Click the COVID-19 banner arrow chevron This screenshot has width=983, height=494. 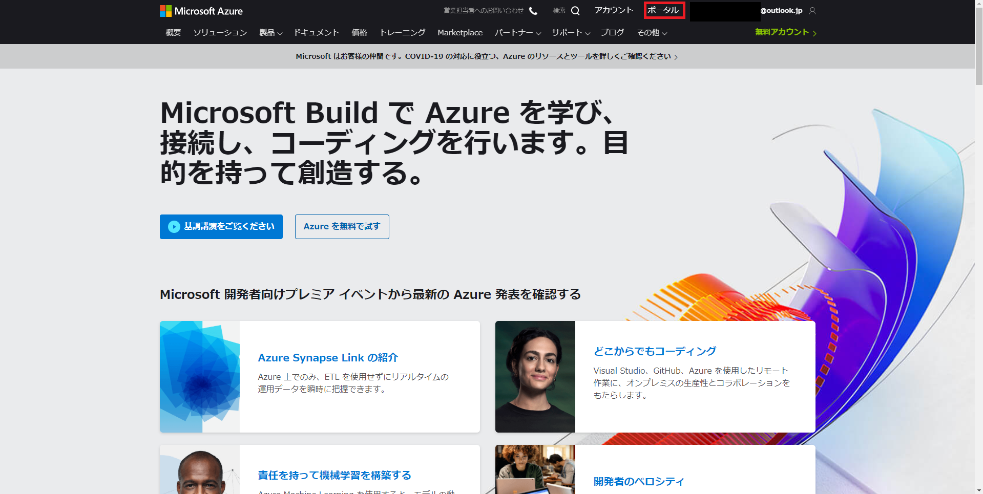(676, 57)
